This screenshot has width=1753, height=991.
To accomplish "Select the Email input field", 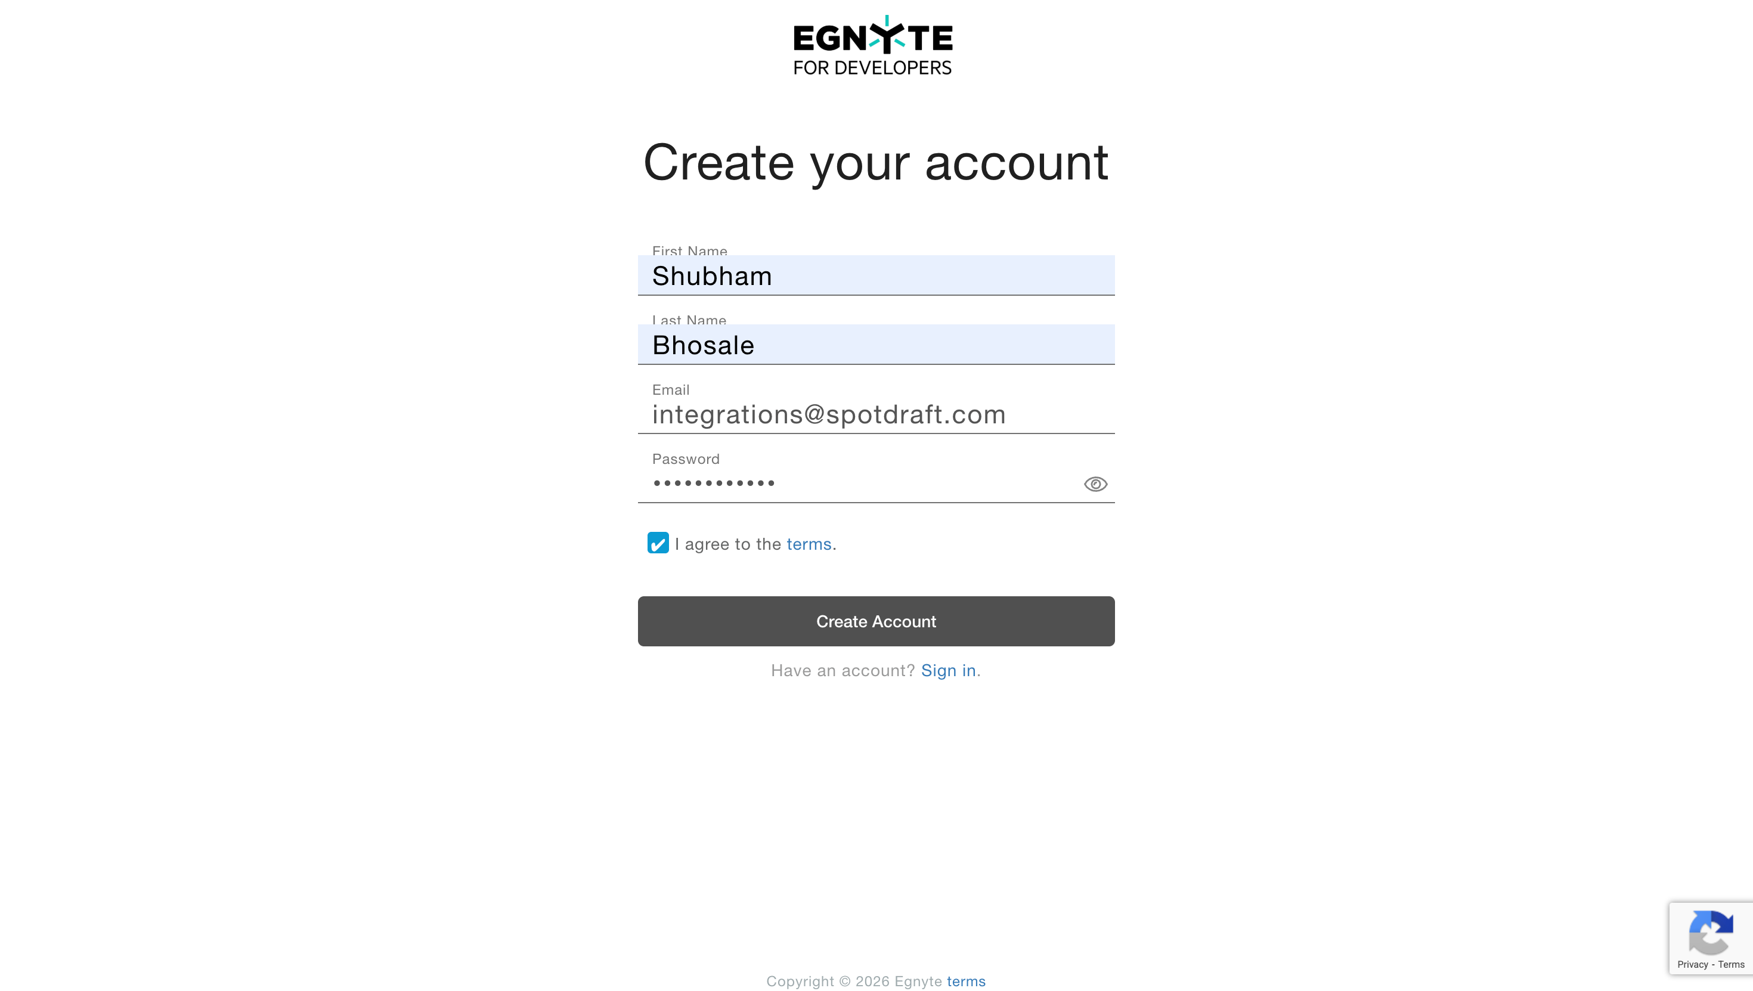I will 875,414.
